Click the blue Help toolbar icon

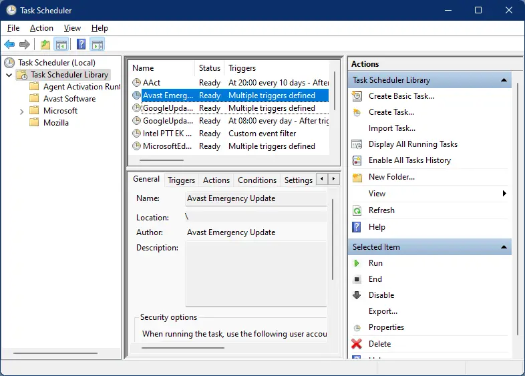81,44
